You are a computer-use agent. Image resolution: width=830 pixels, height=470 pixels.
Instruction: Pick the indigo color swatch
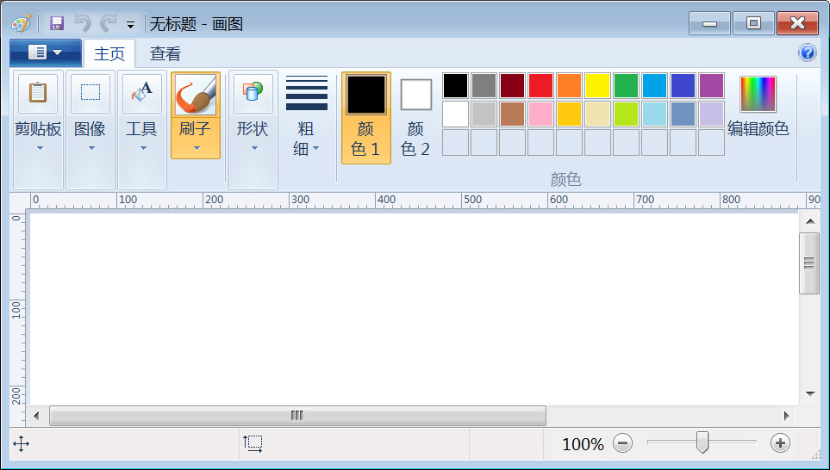tap(683, 85)
